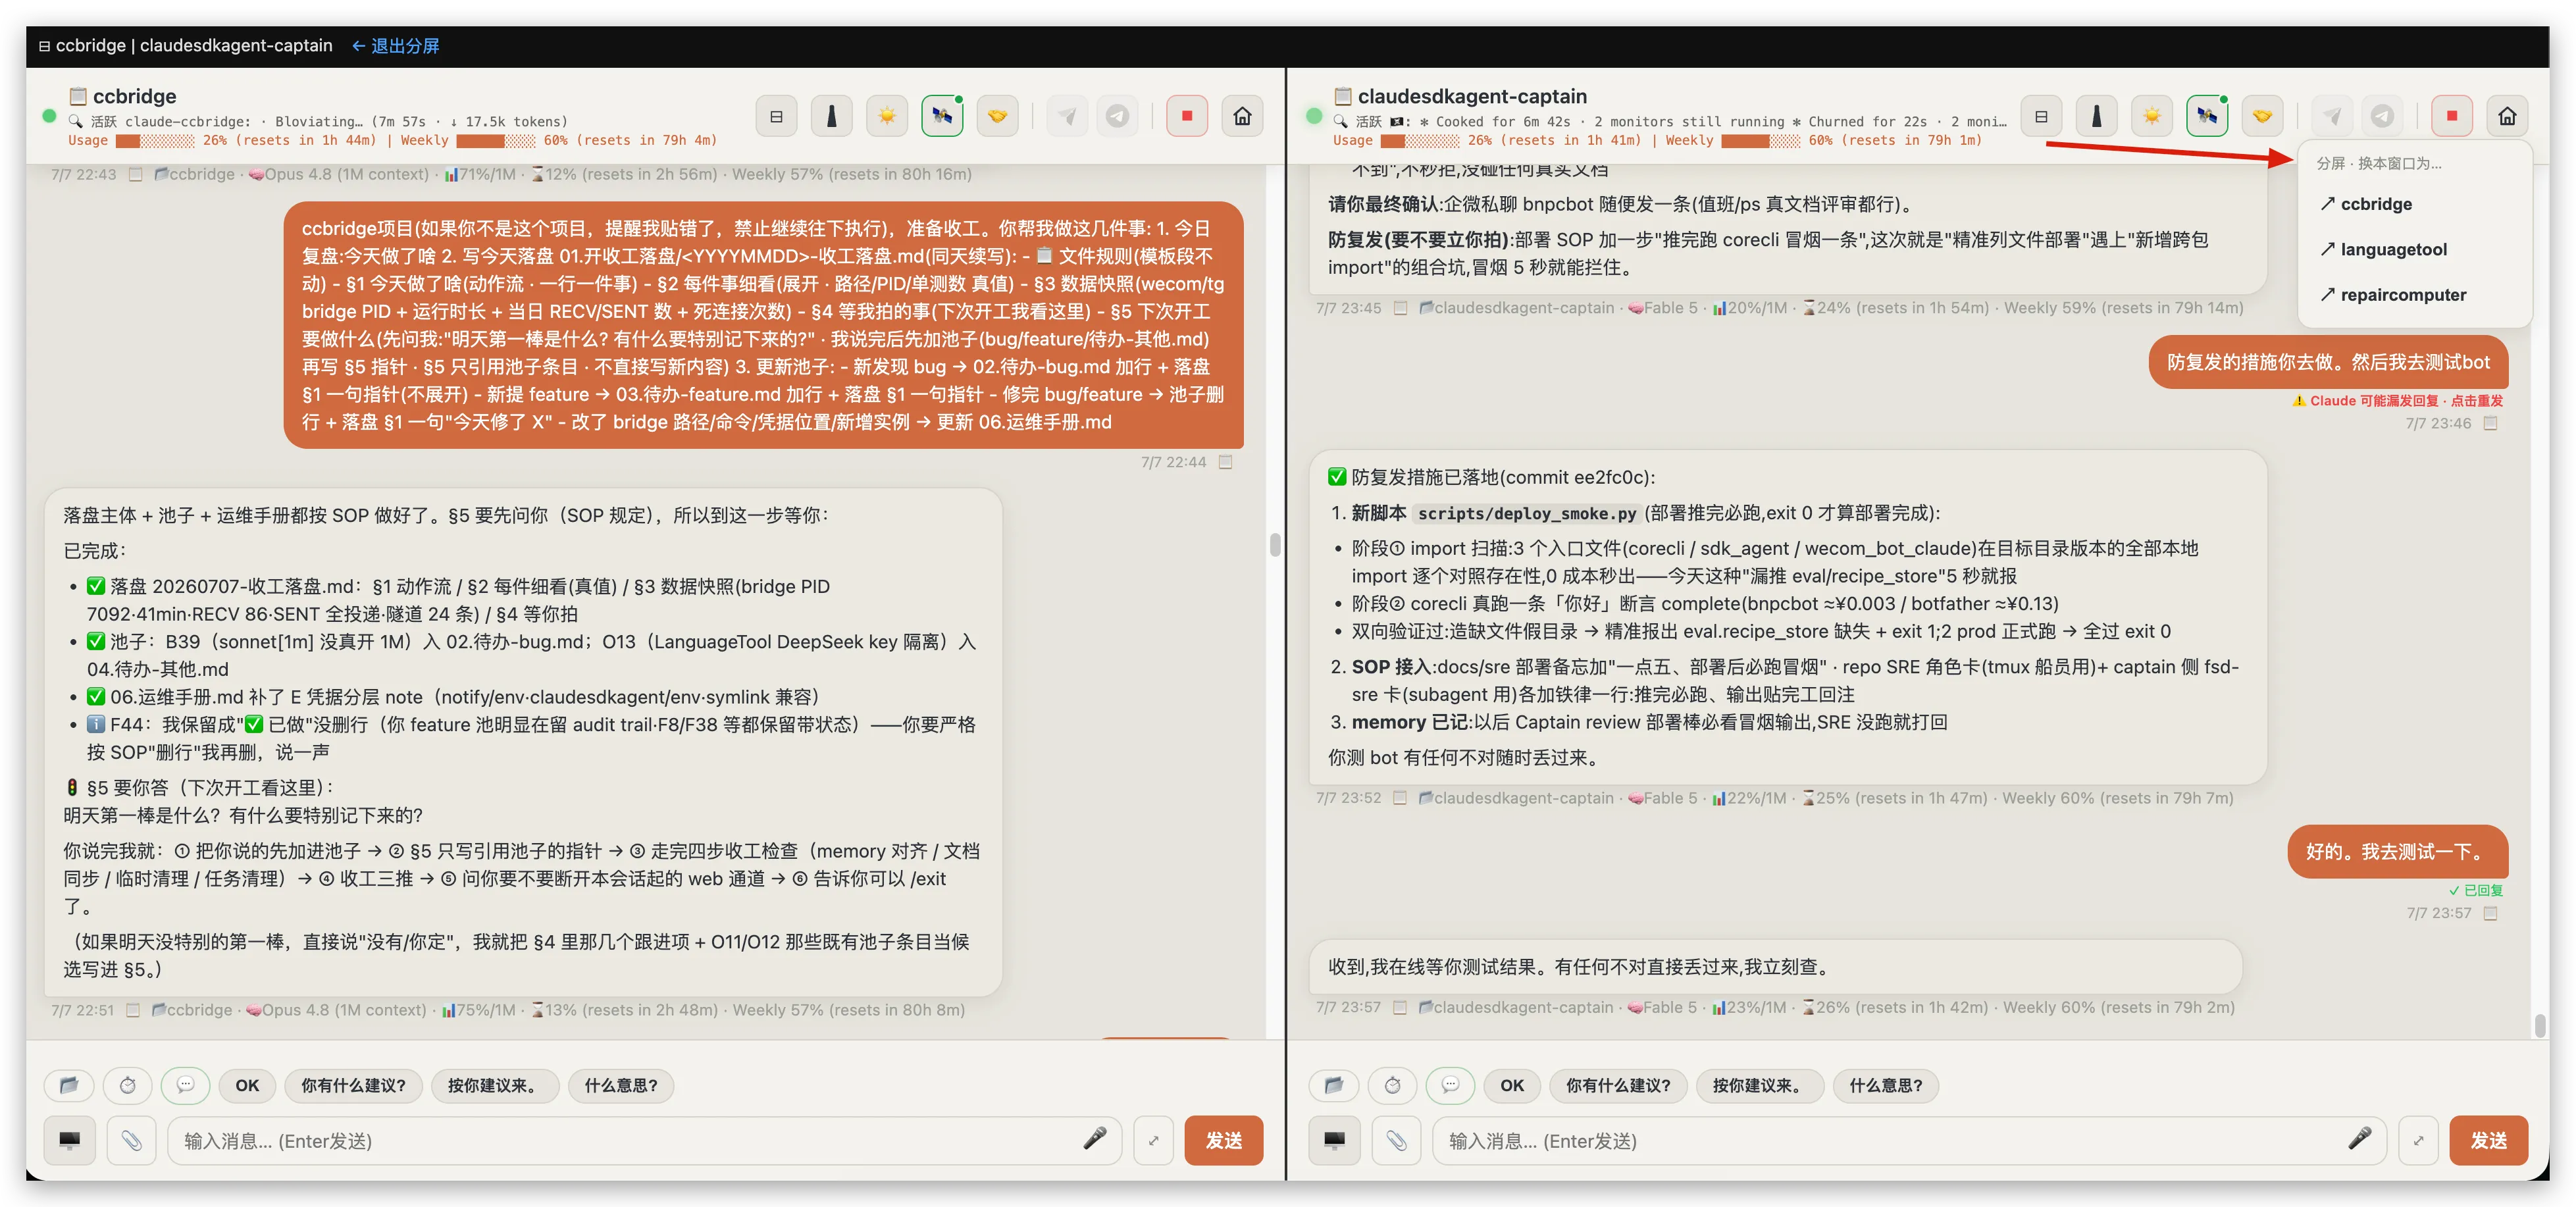Toggle the satellite icon in claudesdkagent-captain toolbar
This screenshot has height=1207, width=2576.
tap(2207, 117)
